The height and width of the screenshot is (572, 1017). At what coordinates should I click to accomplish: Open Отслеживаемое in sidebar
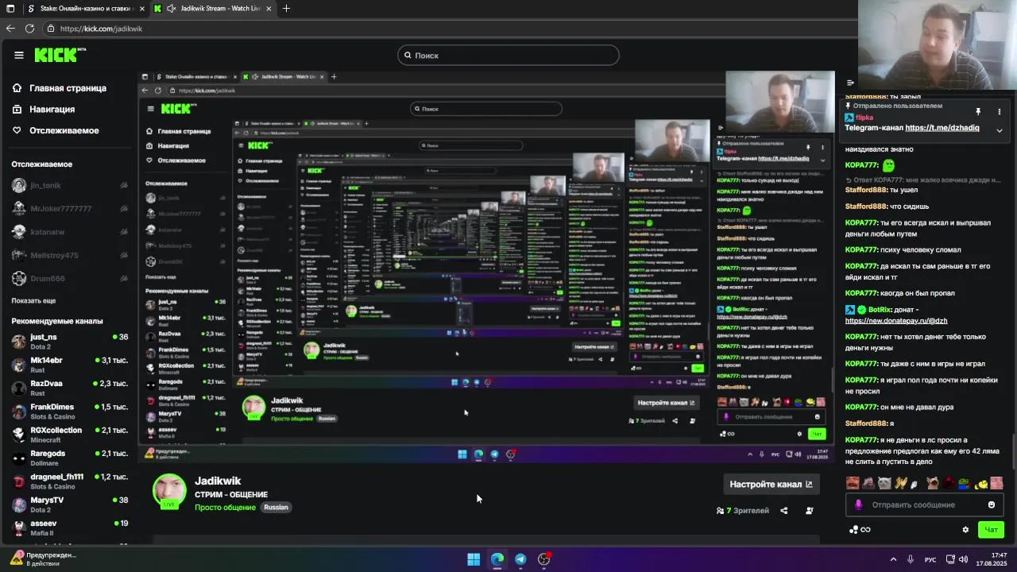56,130
